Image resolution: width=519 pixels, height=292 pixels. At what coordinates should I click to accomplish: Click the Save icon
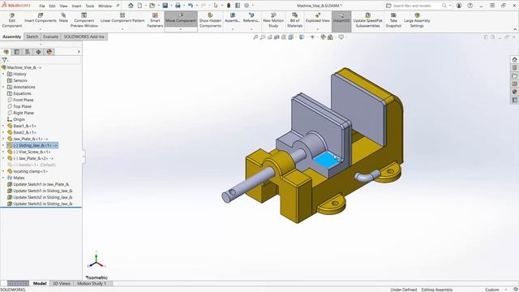pyautogui.click(x=165, y=6)
